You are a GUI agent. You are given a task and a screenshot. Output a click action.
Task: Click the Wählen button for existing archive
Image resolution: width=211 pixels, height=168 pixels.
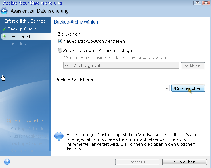(193, 66)
